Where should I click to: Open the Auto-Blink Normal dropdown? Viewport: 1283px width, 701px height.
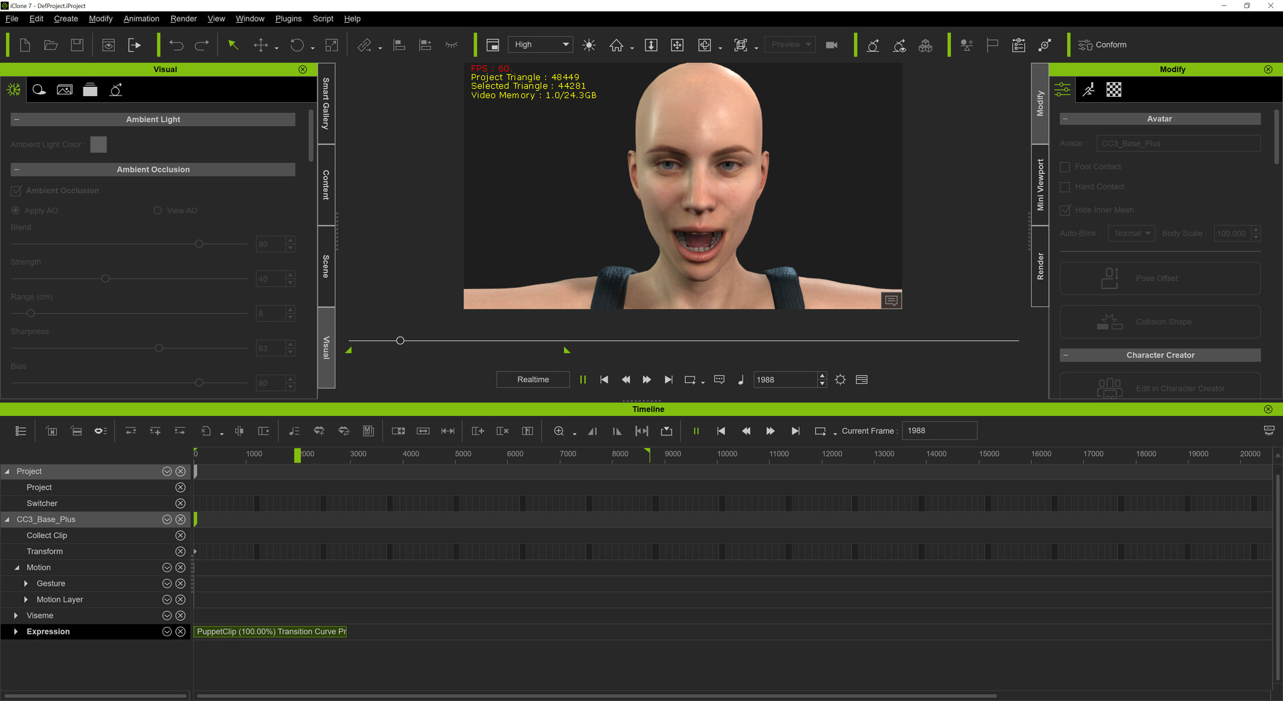[x=1131, y=233]
